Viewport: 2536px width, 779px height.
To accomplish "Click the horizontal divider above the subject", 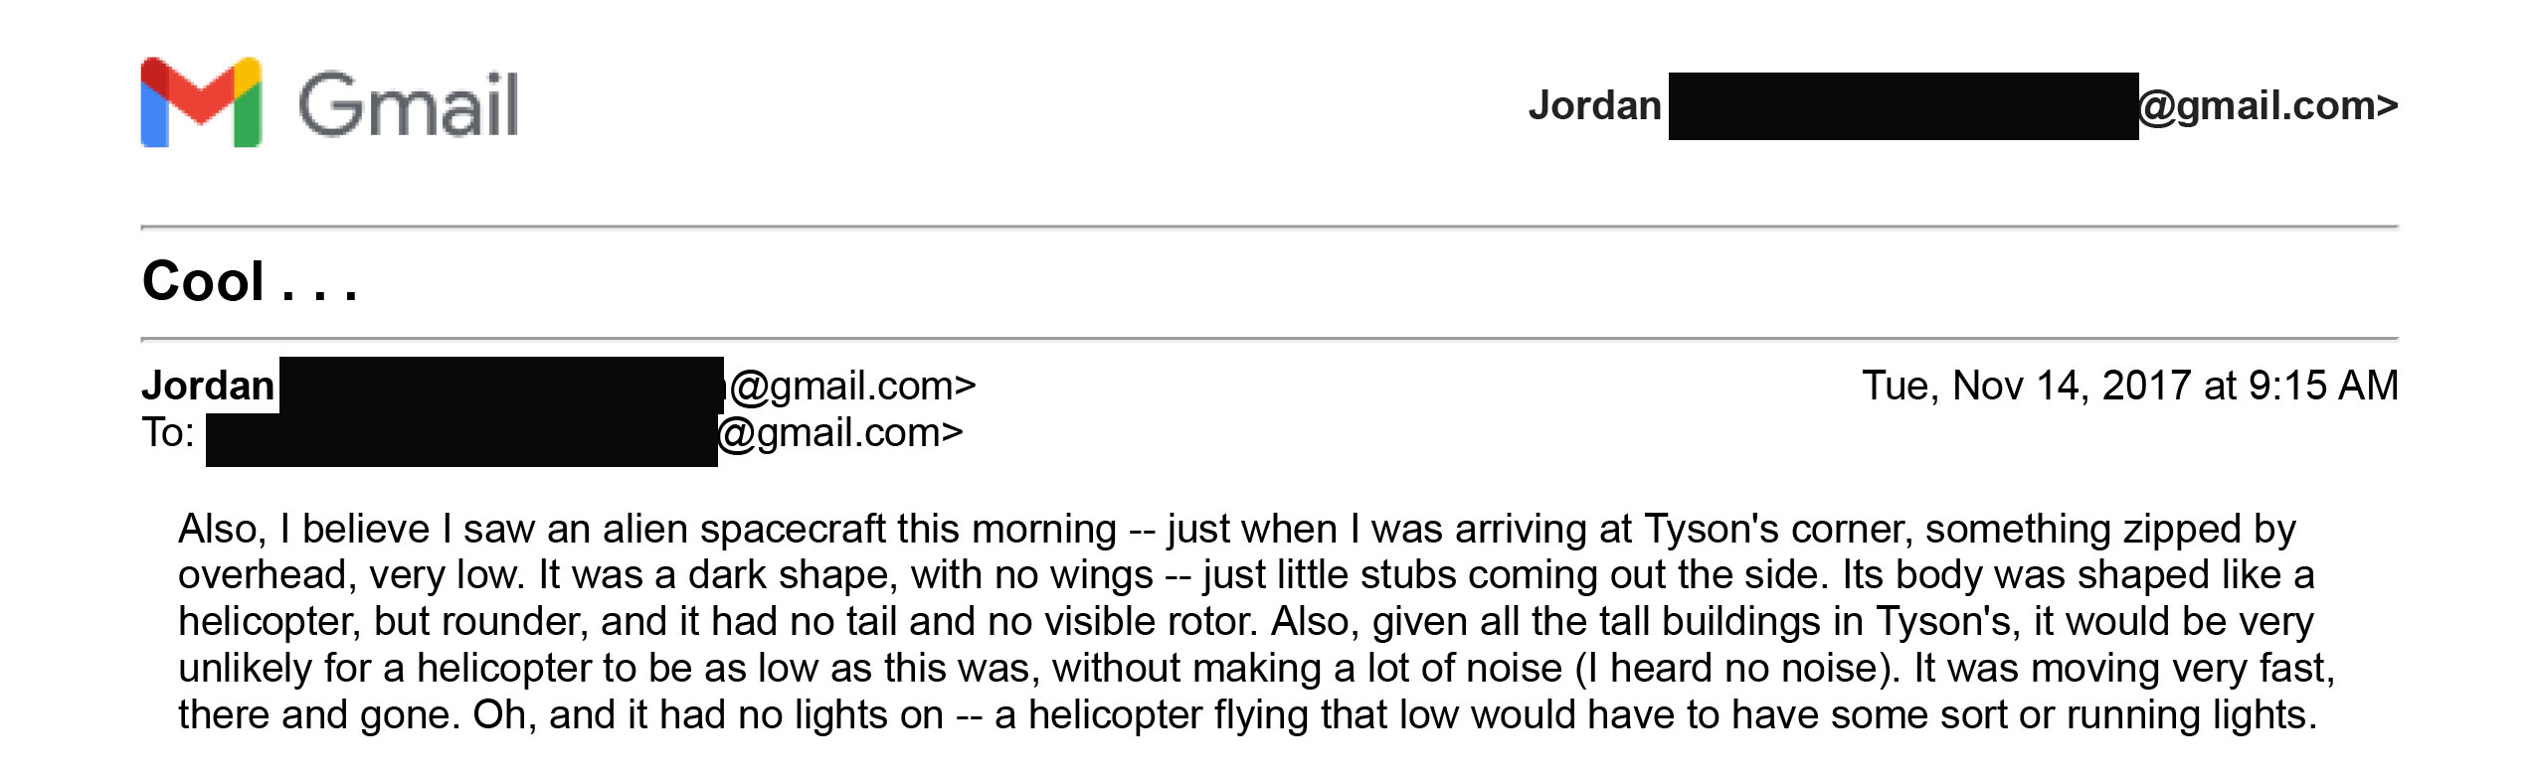I will [x=1270, y=228].
